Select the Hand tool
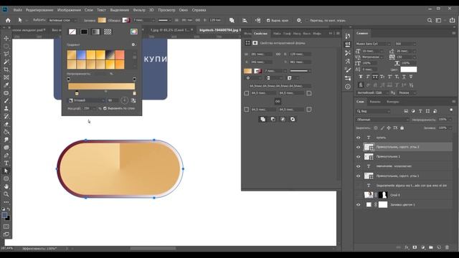The width and height of the screenshot is (459, 258). tap(6, 186)
